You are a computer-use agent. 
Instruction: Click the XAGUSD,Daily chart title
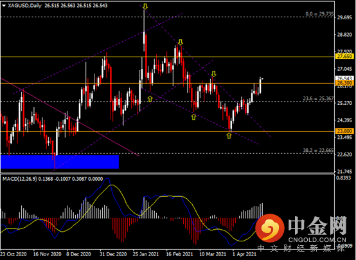pos(24,6)
